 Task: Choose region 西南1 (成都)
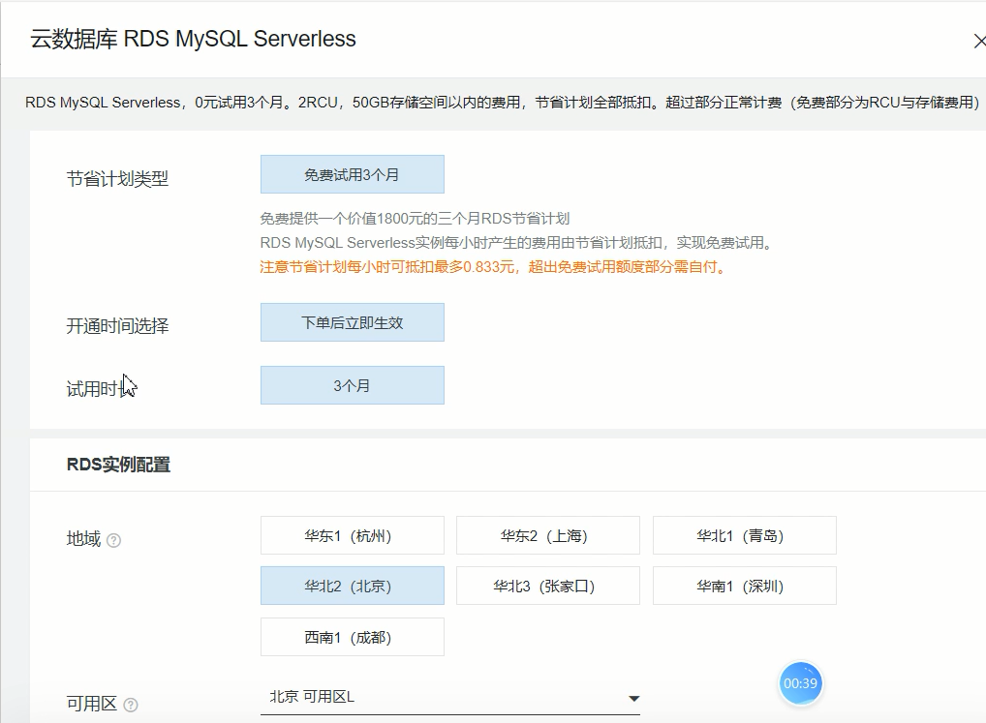pyautogui.click(x=353, y=637)
